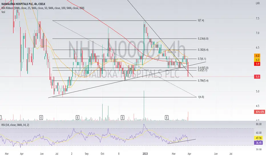Image resolution: width=266 pixels, height=157 pixels.
Task: Select the 0.5(6.1) Fibonacci level label
Action: point(202,59)
